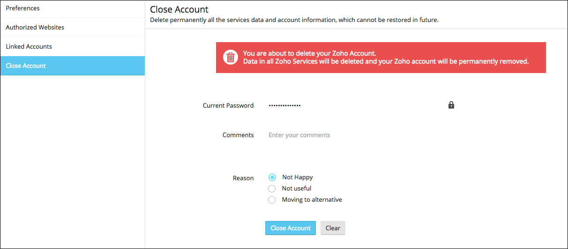The image size is (568, 249).
Task: Select the highlighted Close Account sidebar item
Action: [26, 66]
